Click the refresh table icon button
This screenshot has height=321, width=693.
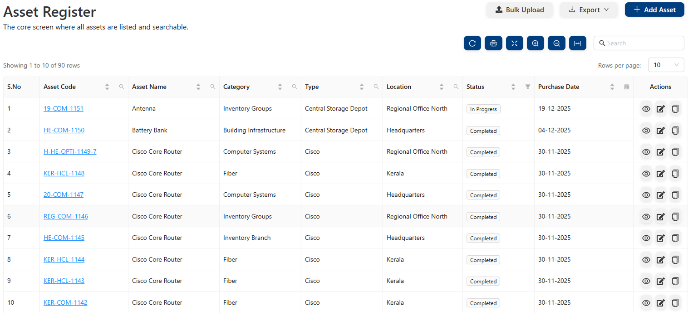[472, 44]
